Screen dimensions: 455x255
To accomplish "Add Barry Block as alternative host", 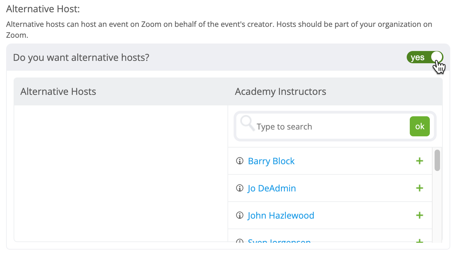I will click(420, 161).
